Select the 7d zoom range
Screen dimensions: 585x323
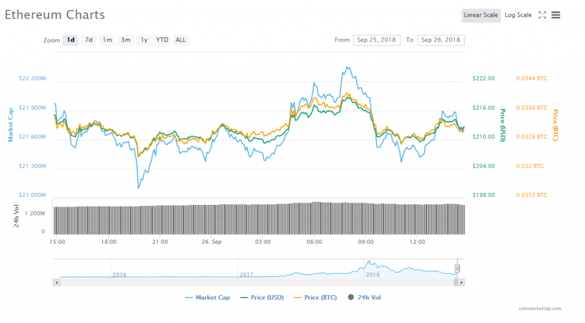89,40
